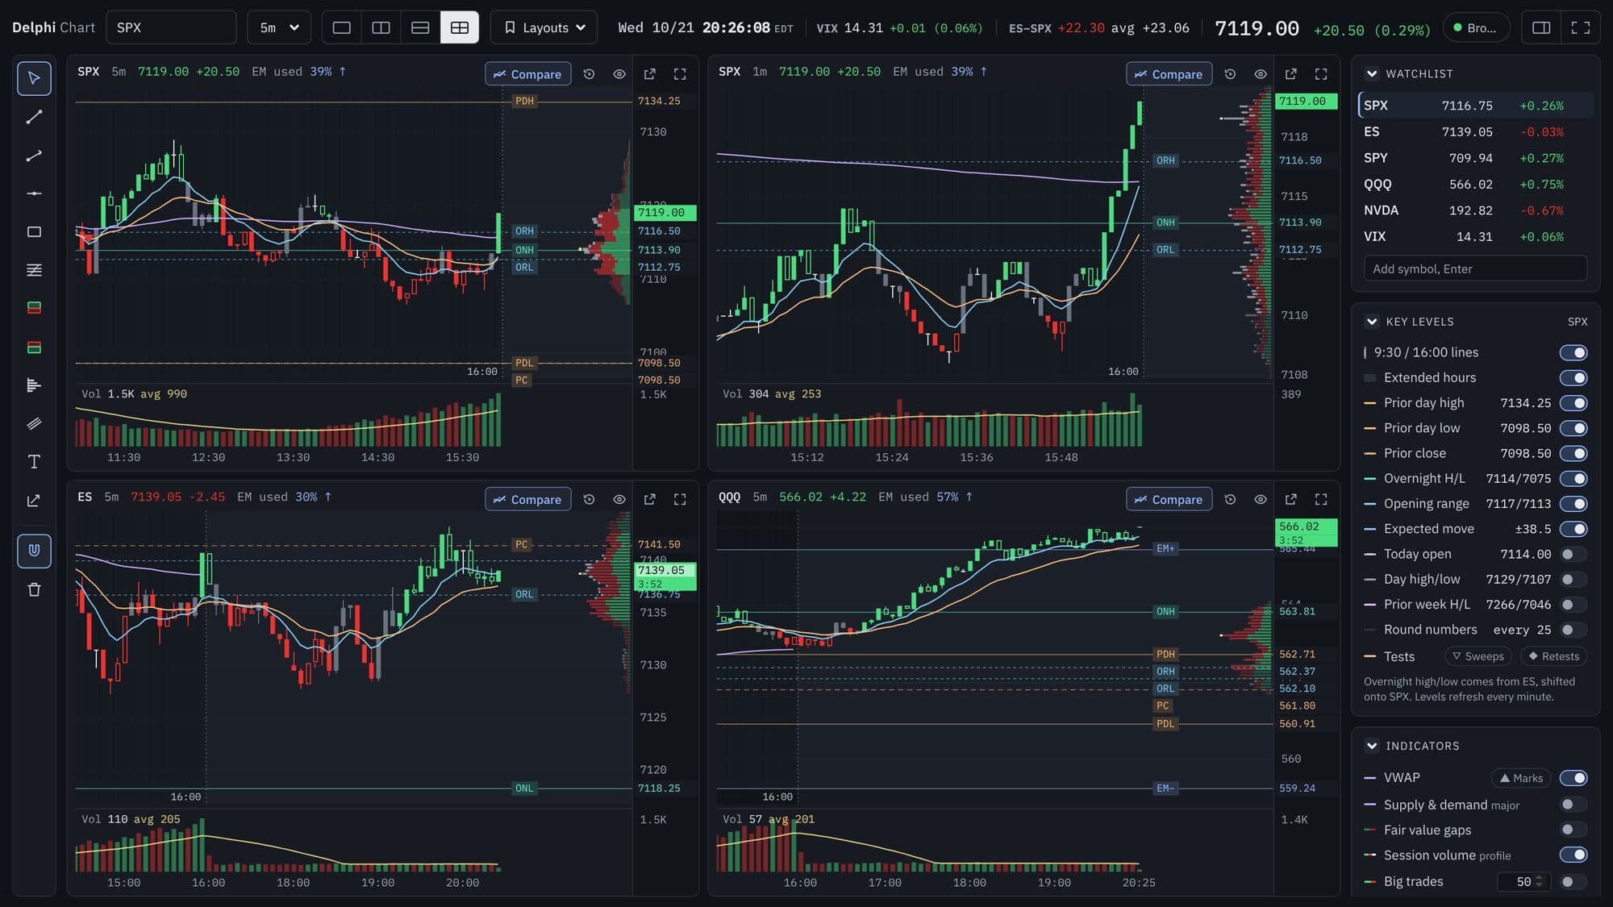Toggle visibility eye on QQQ chart
Image resolution: width=1613 pixels, height=907 pixels.
click(x=1261, y=500)
